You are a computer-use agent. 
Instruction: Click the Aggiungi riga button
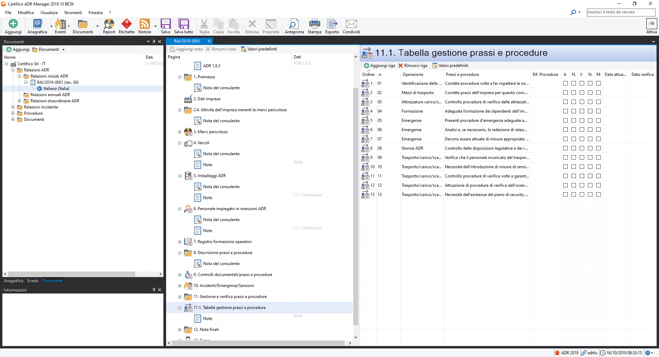[379, 66]
